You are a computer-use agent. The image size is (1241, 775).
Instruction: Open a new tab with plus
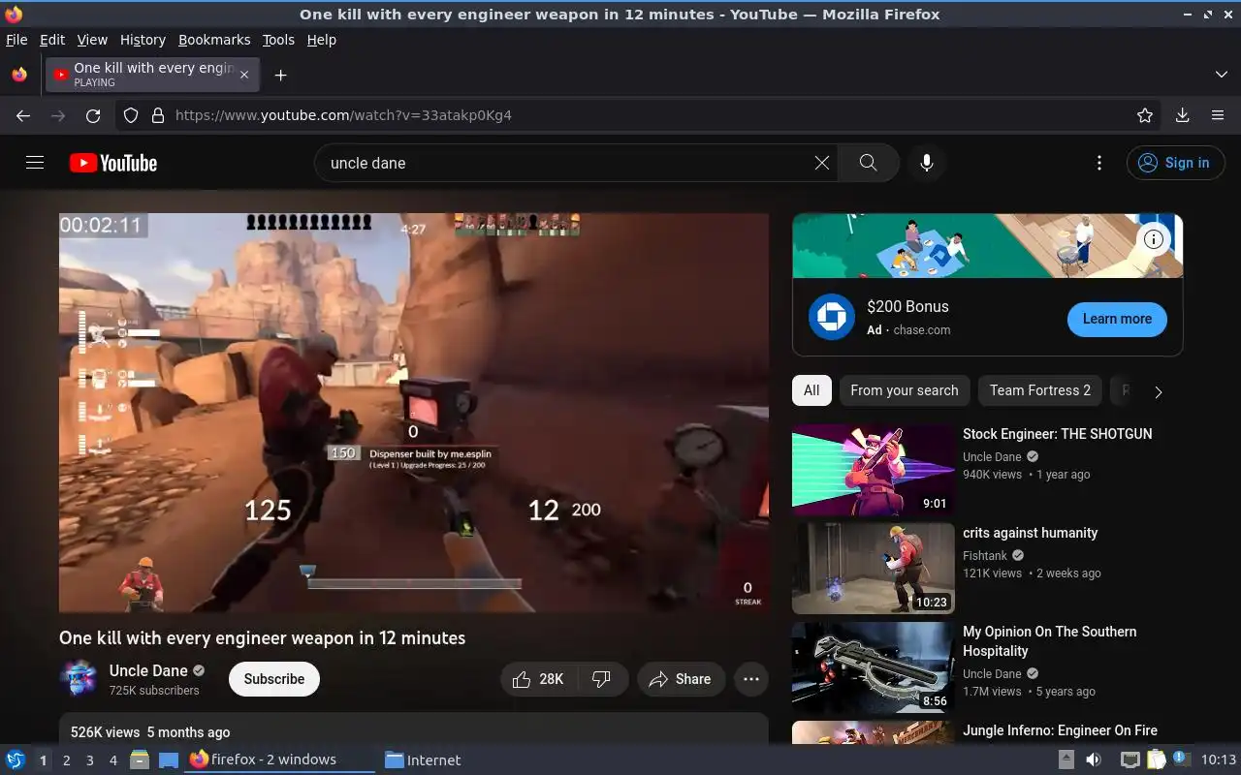coord(280,76)
